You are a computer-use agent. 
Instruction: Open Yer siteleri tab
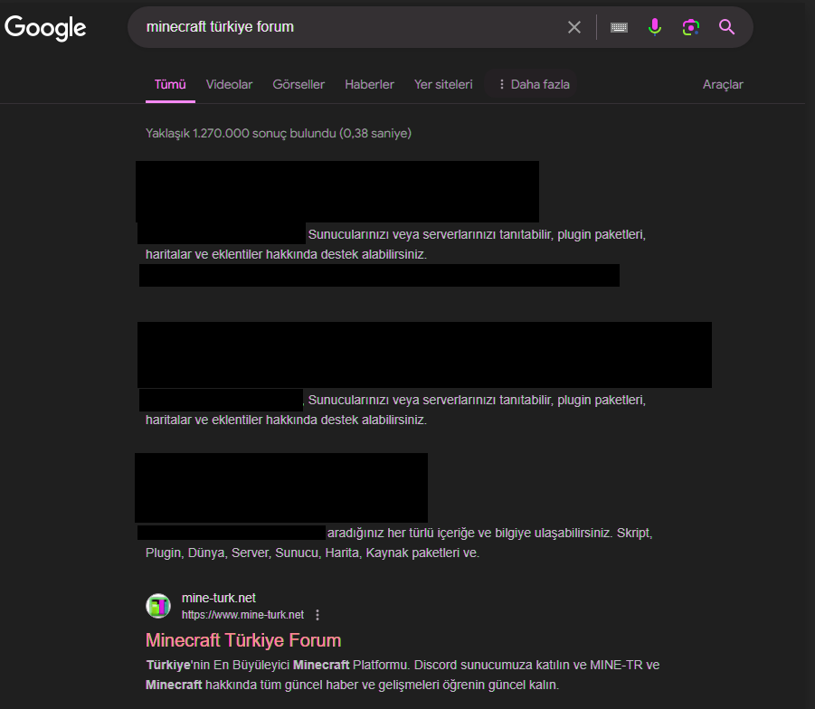(x=443, y=84)
